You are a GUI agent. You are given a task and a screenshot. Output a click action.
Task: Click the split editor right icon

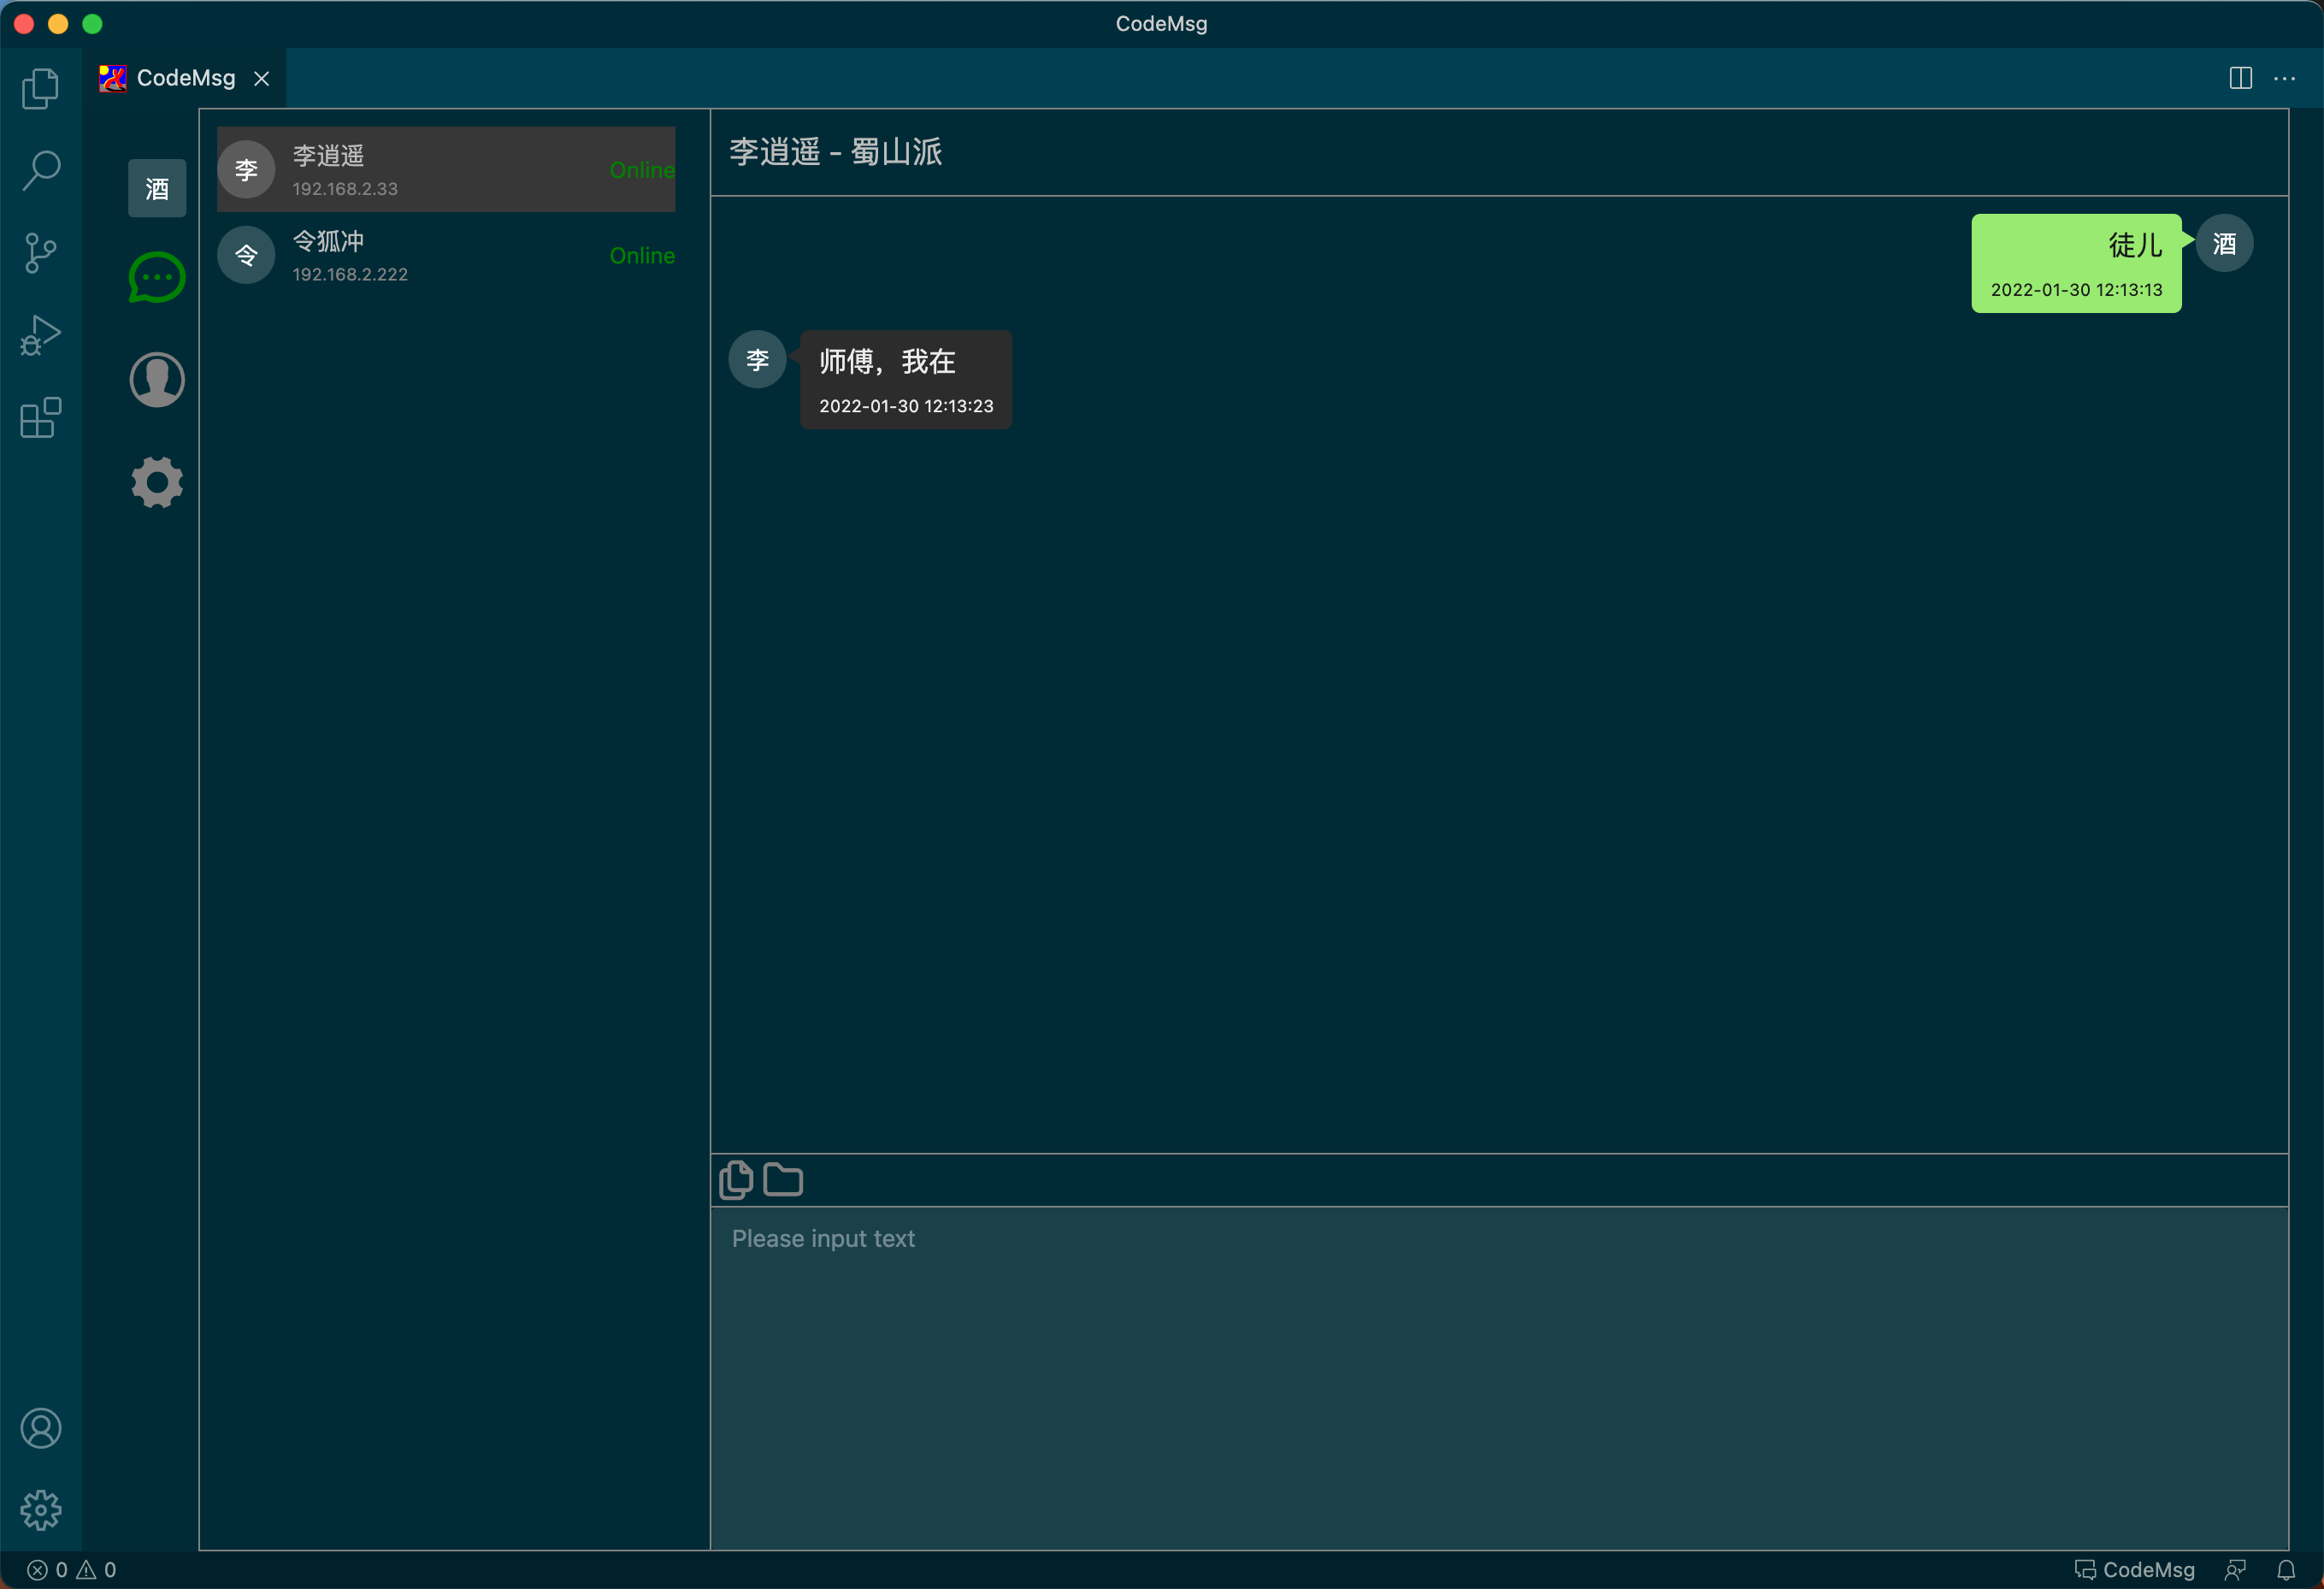2241,78
